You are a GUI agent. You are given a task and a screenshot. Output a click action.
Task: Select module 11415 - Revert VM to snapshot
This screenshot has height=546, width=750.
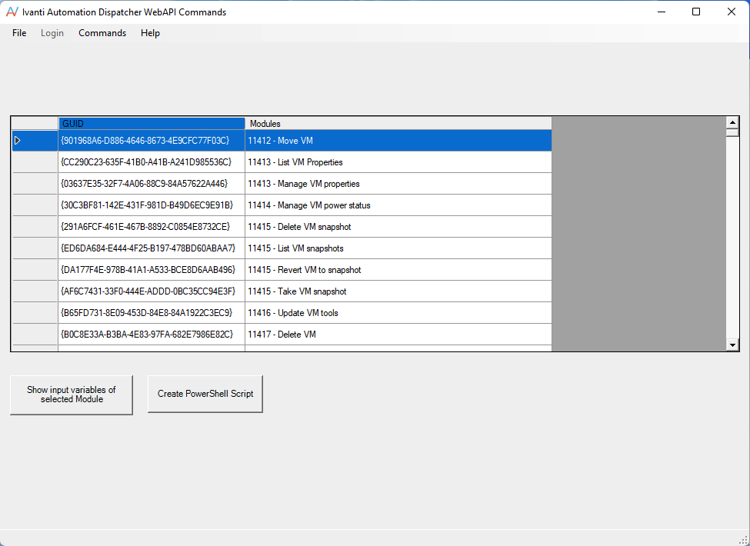coord(398,270)
